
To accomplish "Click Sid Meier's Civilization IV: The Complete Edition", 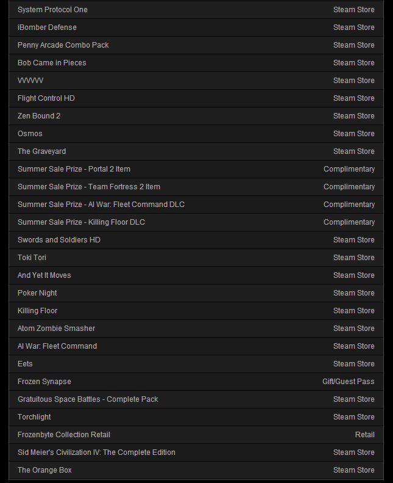I will point(196,452).
